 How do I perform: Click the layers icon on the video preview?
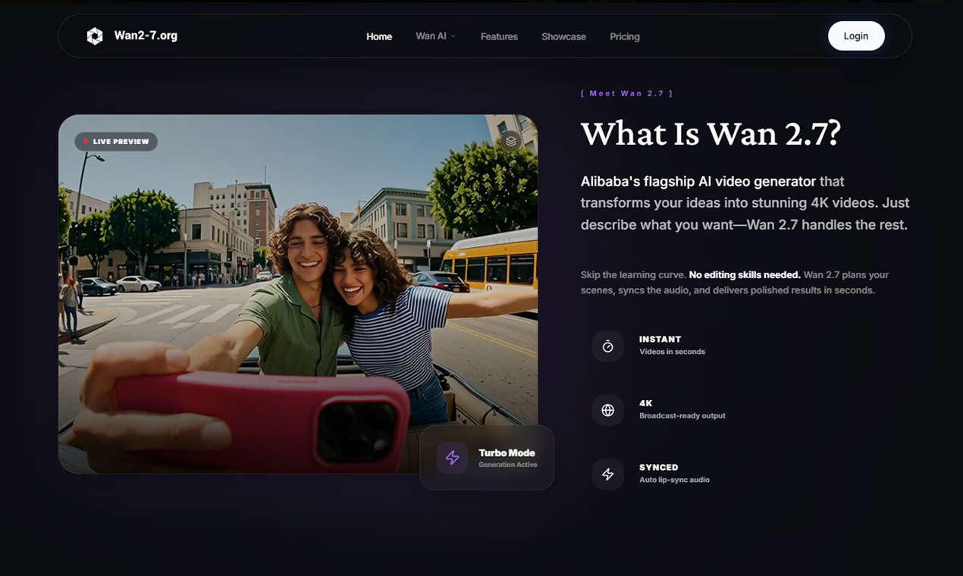(x=511, y=141)
